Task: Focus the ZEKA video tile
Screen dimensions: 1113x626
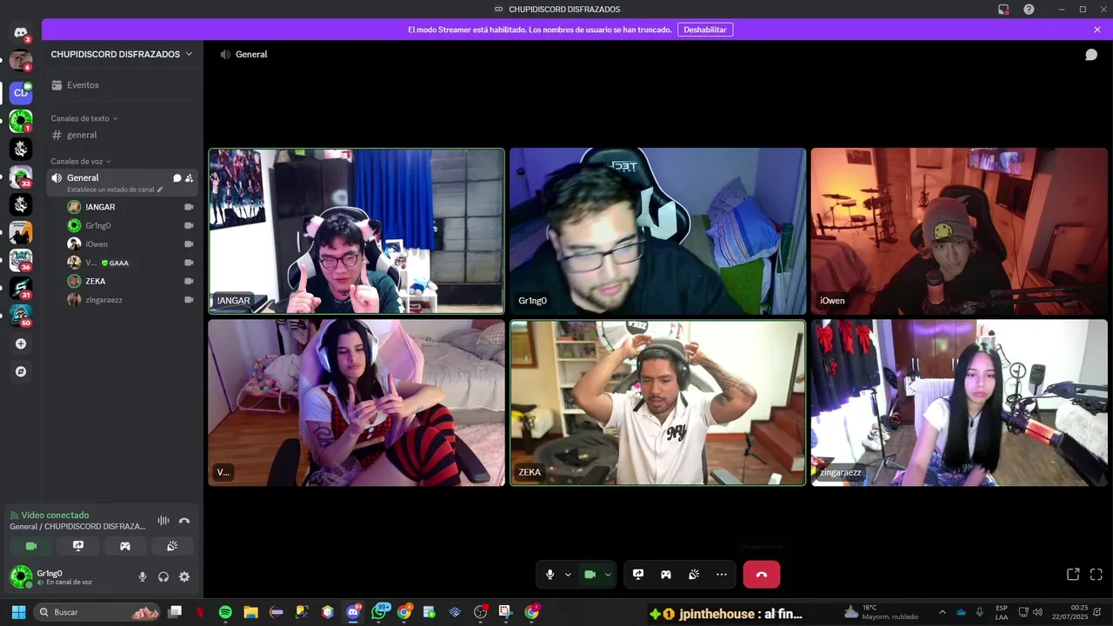Action: pyautogui.click(x=658, y=403)
